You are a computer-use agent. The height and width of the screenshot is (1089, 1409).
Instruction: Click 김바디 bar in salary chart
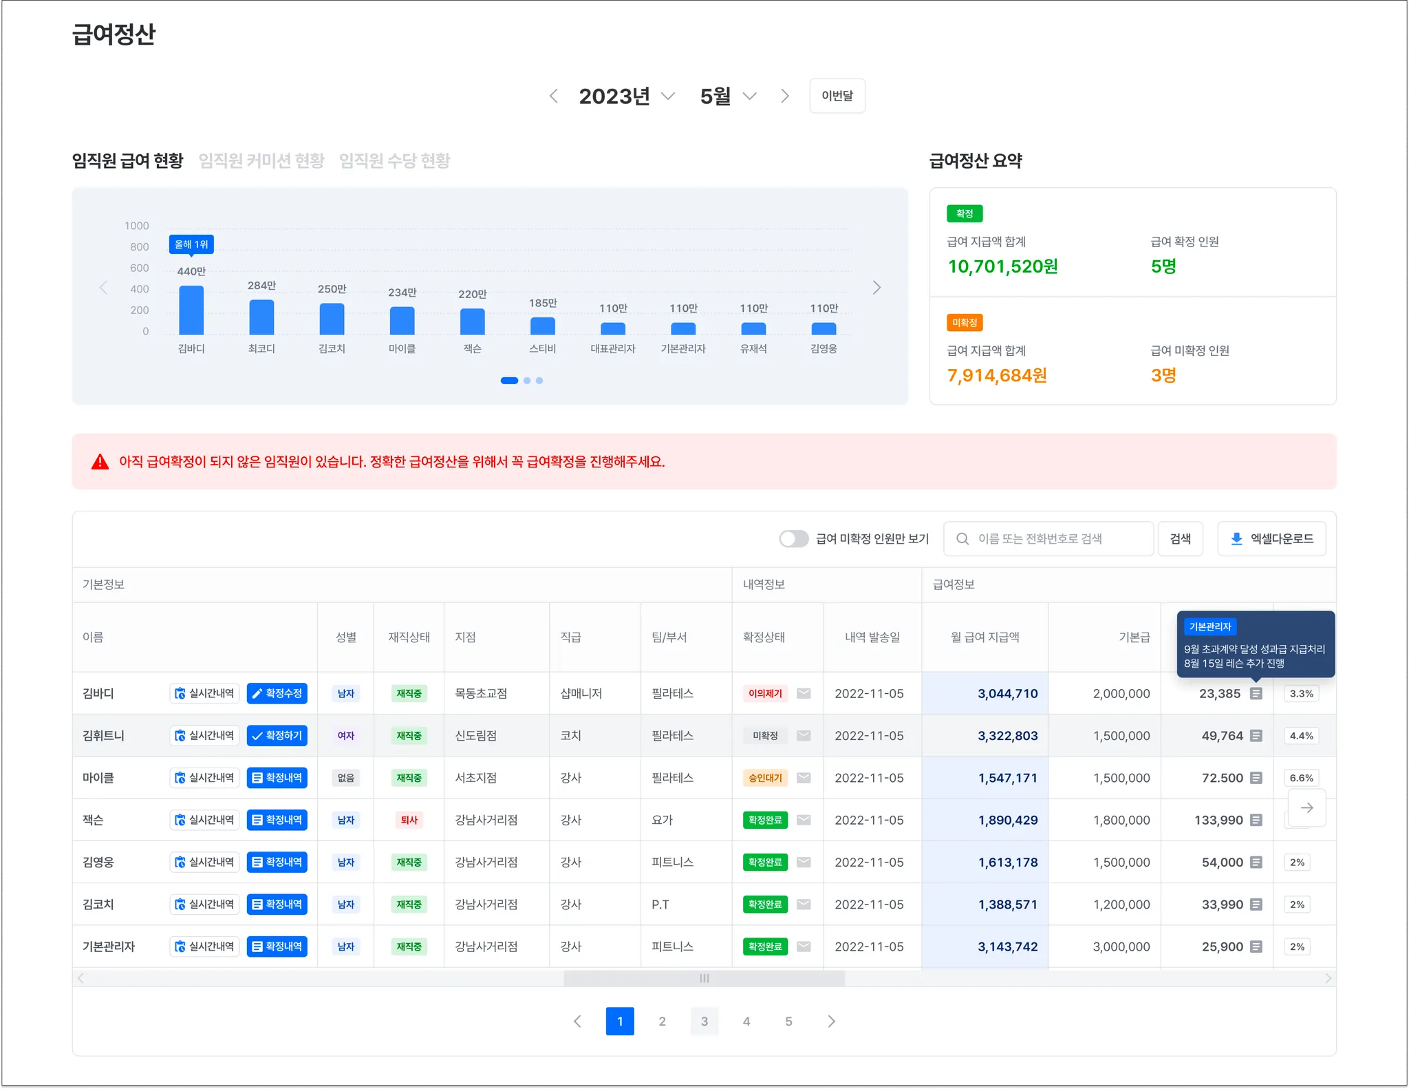(191, 310)
